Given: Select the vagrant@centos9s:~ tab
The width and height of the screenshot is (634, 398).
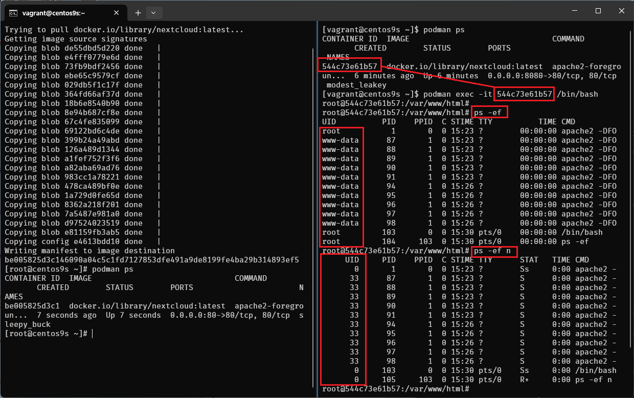Looking at the screenshot, I should (61, 12).
